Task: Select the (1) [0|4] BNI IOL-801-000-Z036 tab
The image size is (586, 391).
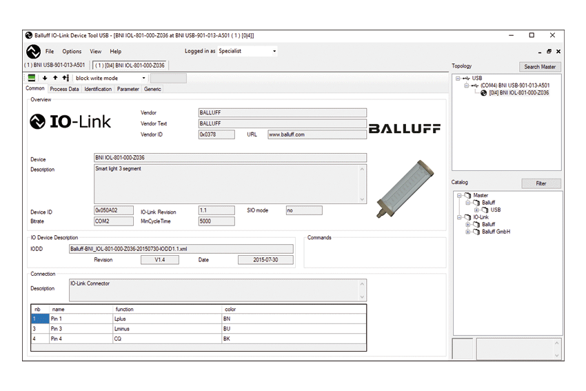Action: click(x=130, y=66)
